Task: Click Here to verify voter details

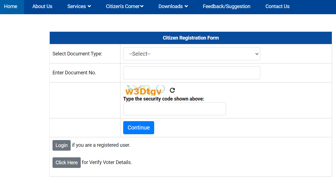Action: 66,163
